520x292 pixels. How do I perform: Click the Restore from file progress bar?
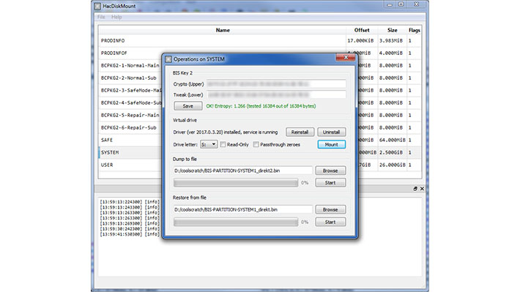coord(236,222)
